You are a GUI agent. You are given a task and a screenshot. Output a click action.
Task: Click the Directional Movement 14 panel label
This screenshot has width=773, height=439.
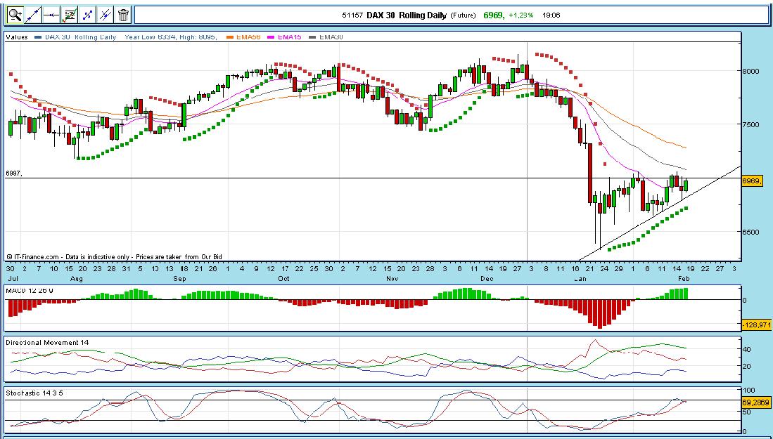(x=47, y=343)
